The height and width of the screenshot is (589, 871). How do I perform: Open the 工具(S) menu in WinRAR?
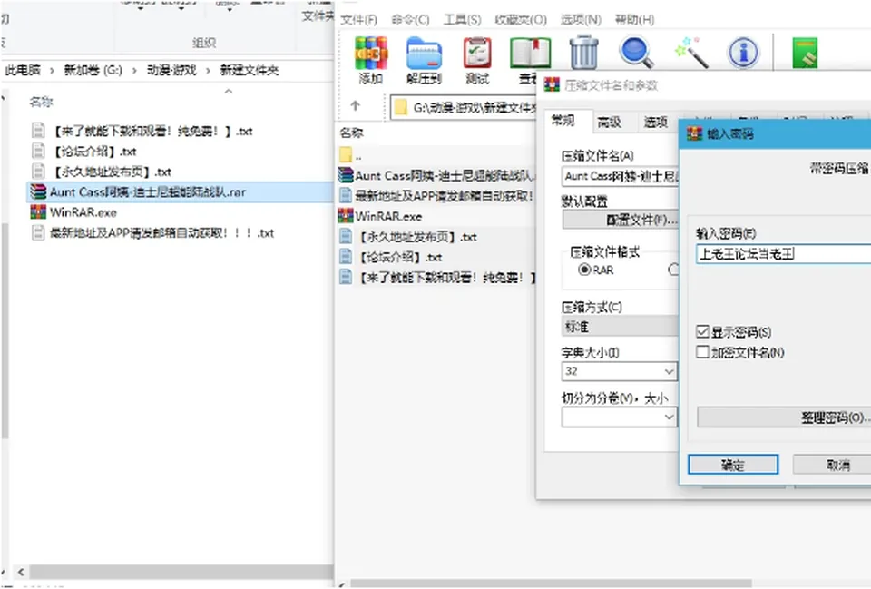point(462,19)
